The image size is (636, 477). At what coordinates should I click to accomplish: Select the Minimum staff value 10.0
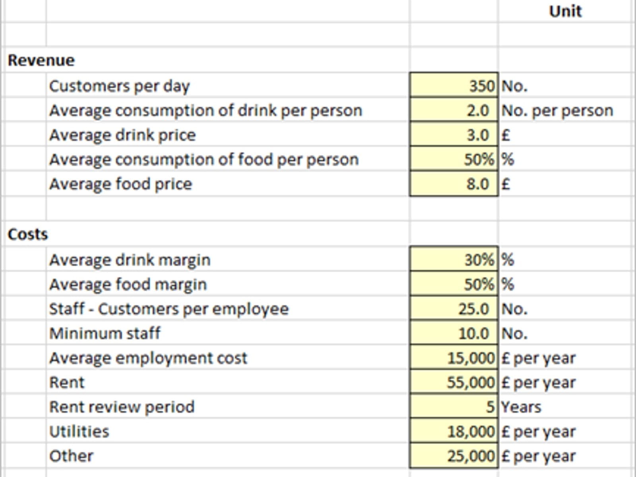[454, 333]
